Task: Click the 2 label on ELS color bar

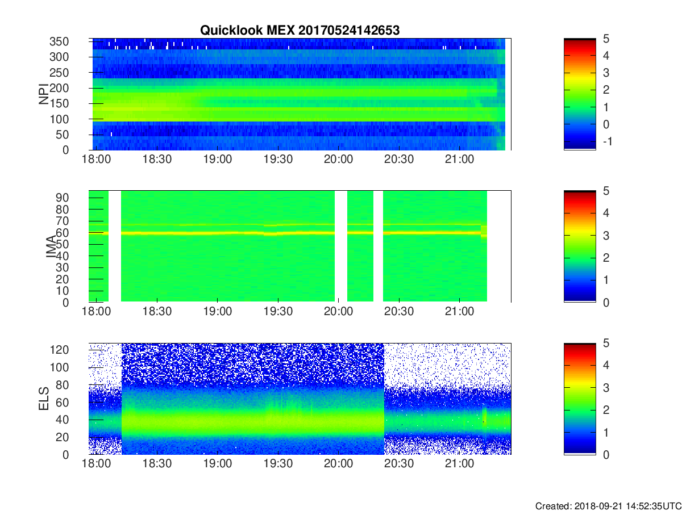Action: (x=605, y=410)
